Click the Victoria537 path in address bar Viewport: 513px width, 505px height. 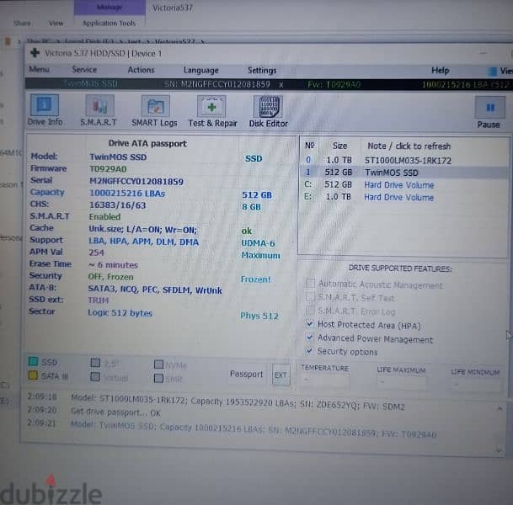click(175, 41)
